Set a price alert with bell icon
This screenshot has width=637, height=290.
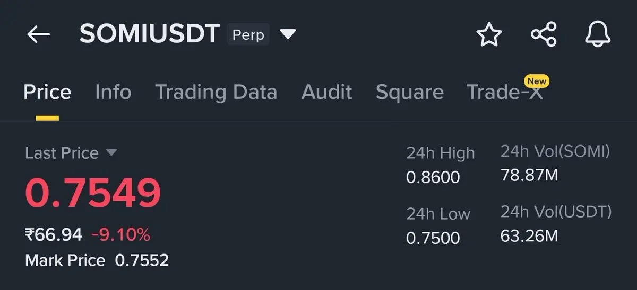point(598,35)
